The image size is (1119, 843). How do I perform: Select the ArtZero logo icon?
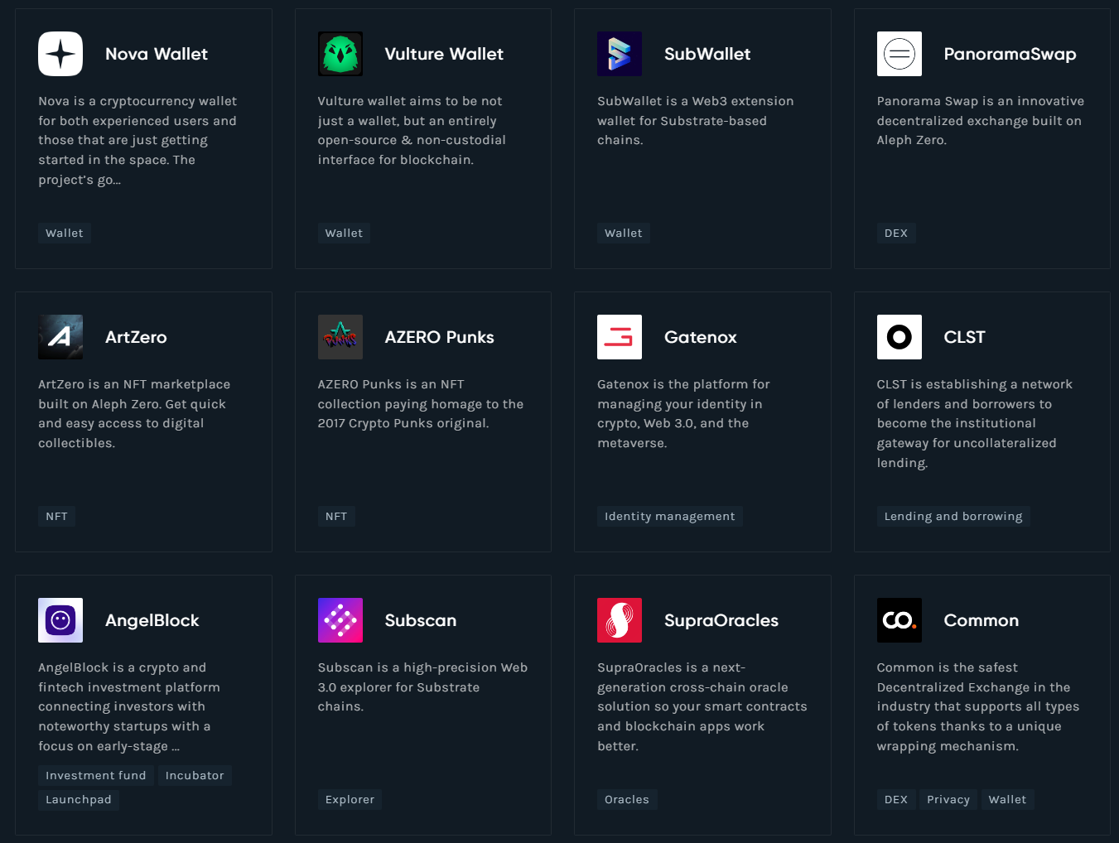pos(60,337)
